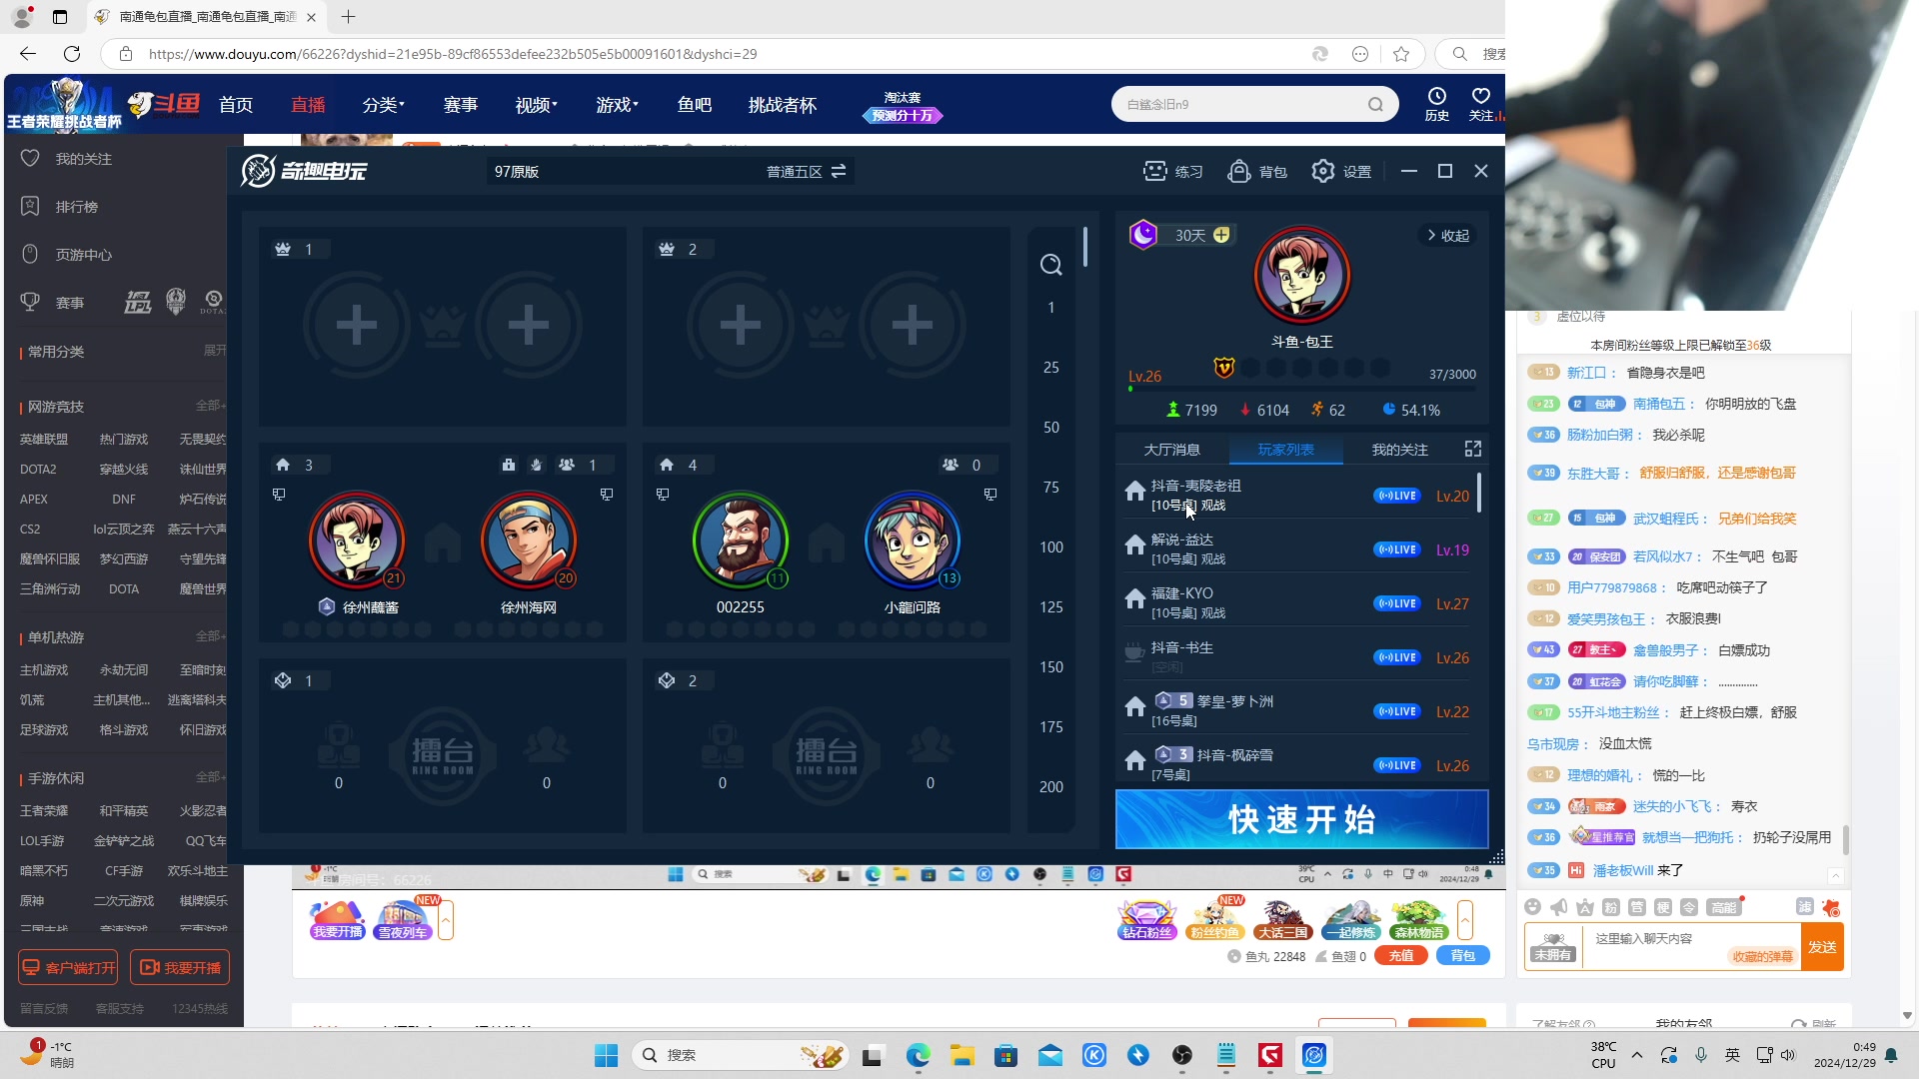
Task: Select player 抖音-夷陵老祖 in list
Action: [x=1296, y=495]
